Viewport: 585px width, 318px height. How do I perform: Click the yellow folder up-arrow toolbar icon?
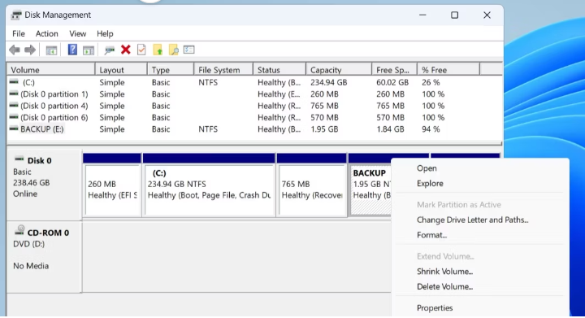158,50
